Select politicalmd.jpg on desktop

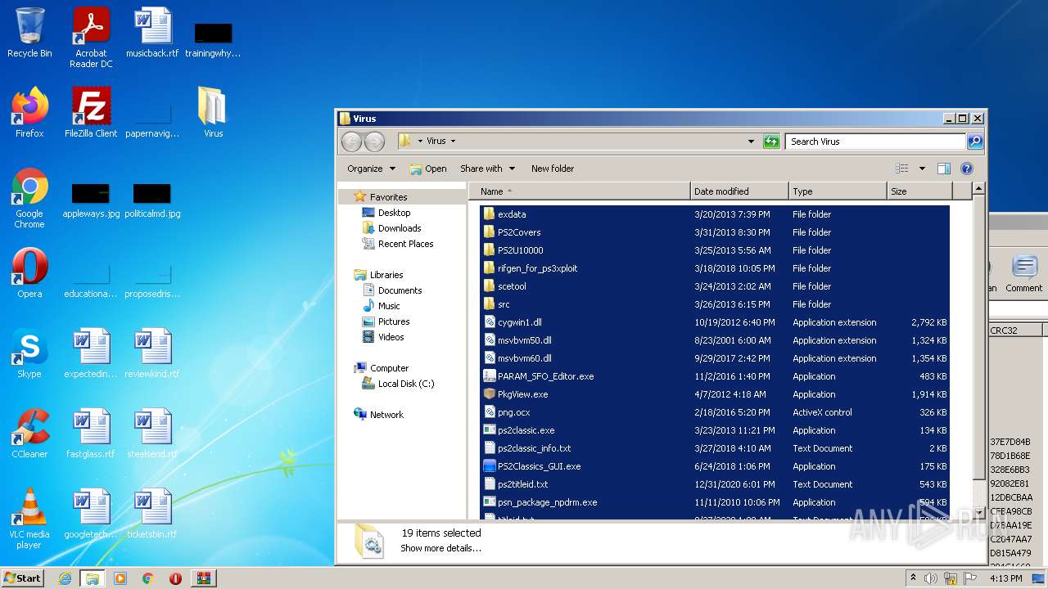pyautogui.click(x=152, y=200)
